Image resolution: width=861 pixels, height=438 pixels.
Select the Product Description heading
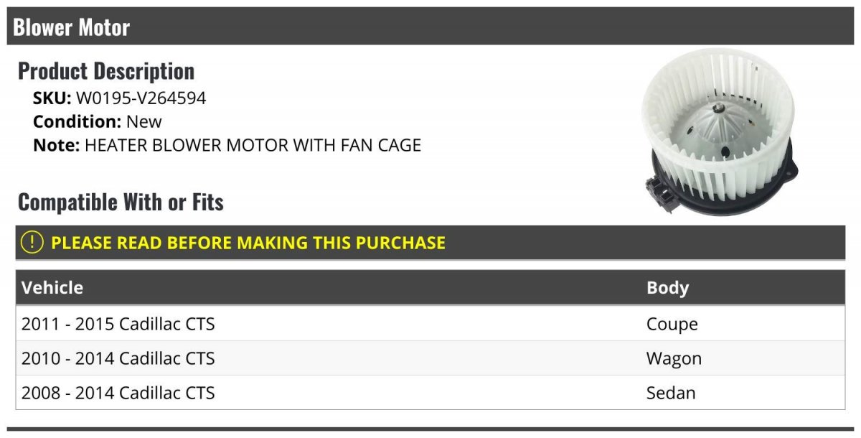tap(106, 71)
